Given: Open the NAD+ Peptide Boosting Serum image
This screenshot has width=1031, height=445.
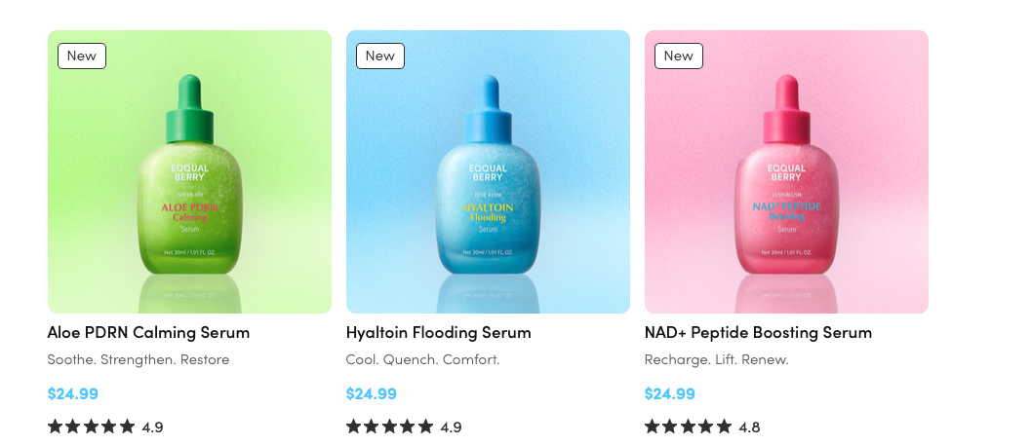Looking at the screenshot, I should click(786, 172).
